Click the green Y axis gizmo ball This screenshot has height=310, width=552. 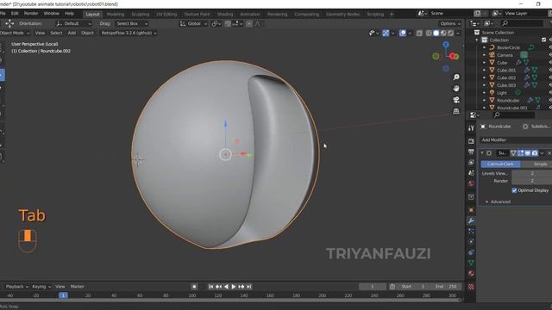[436, 56]
